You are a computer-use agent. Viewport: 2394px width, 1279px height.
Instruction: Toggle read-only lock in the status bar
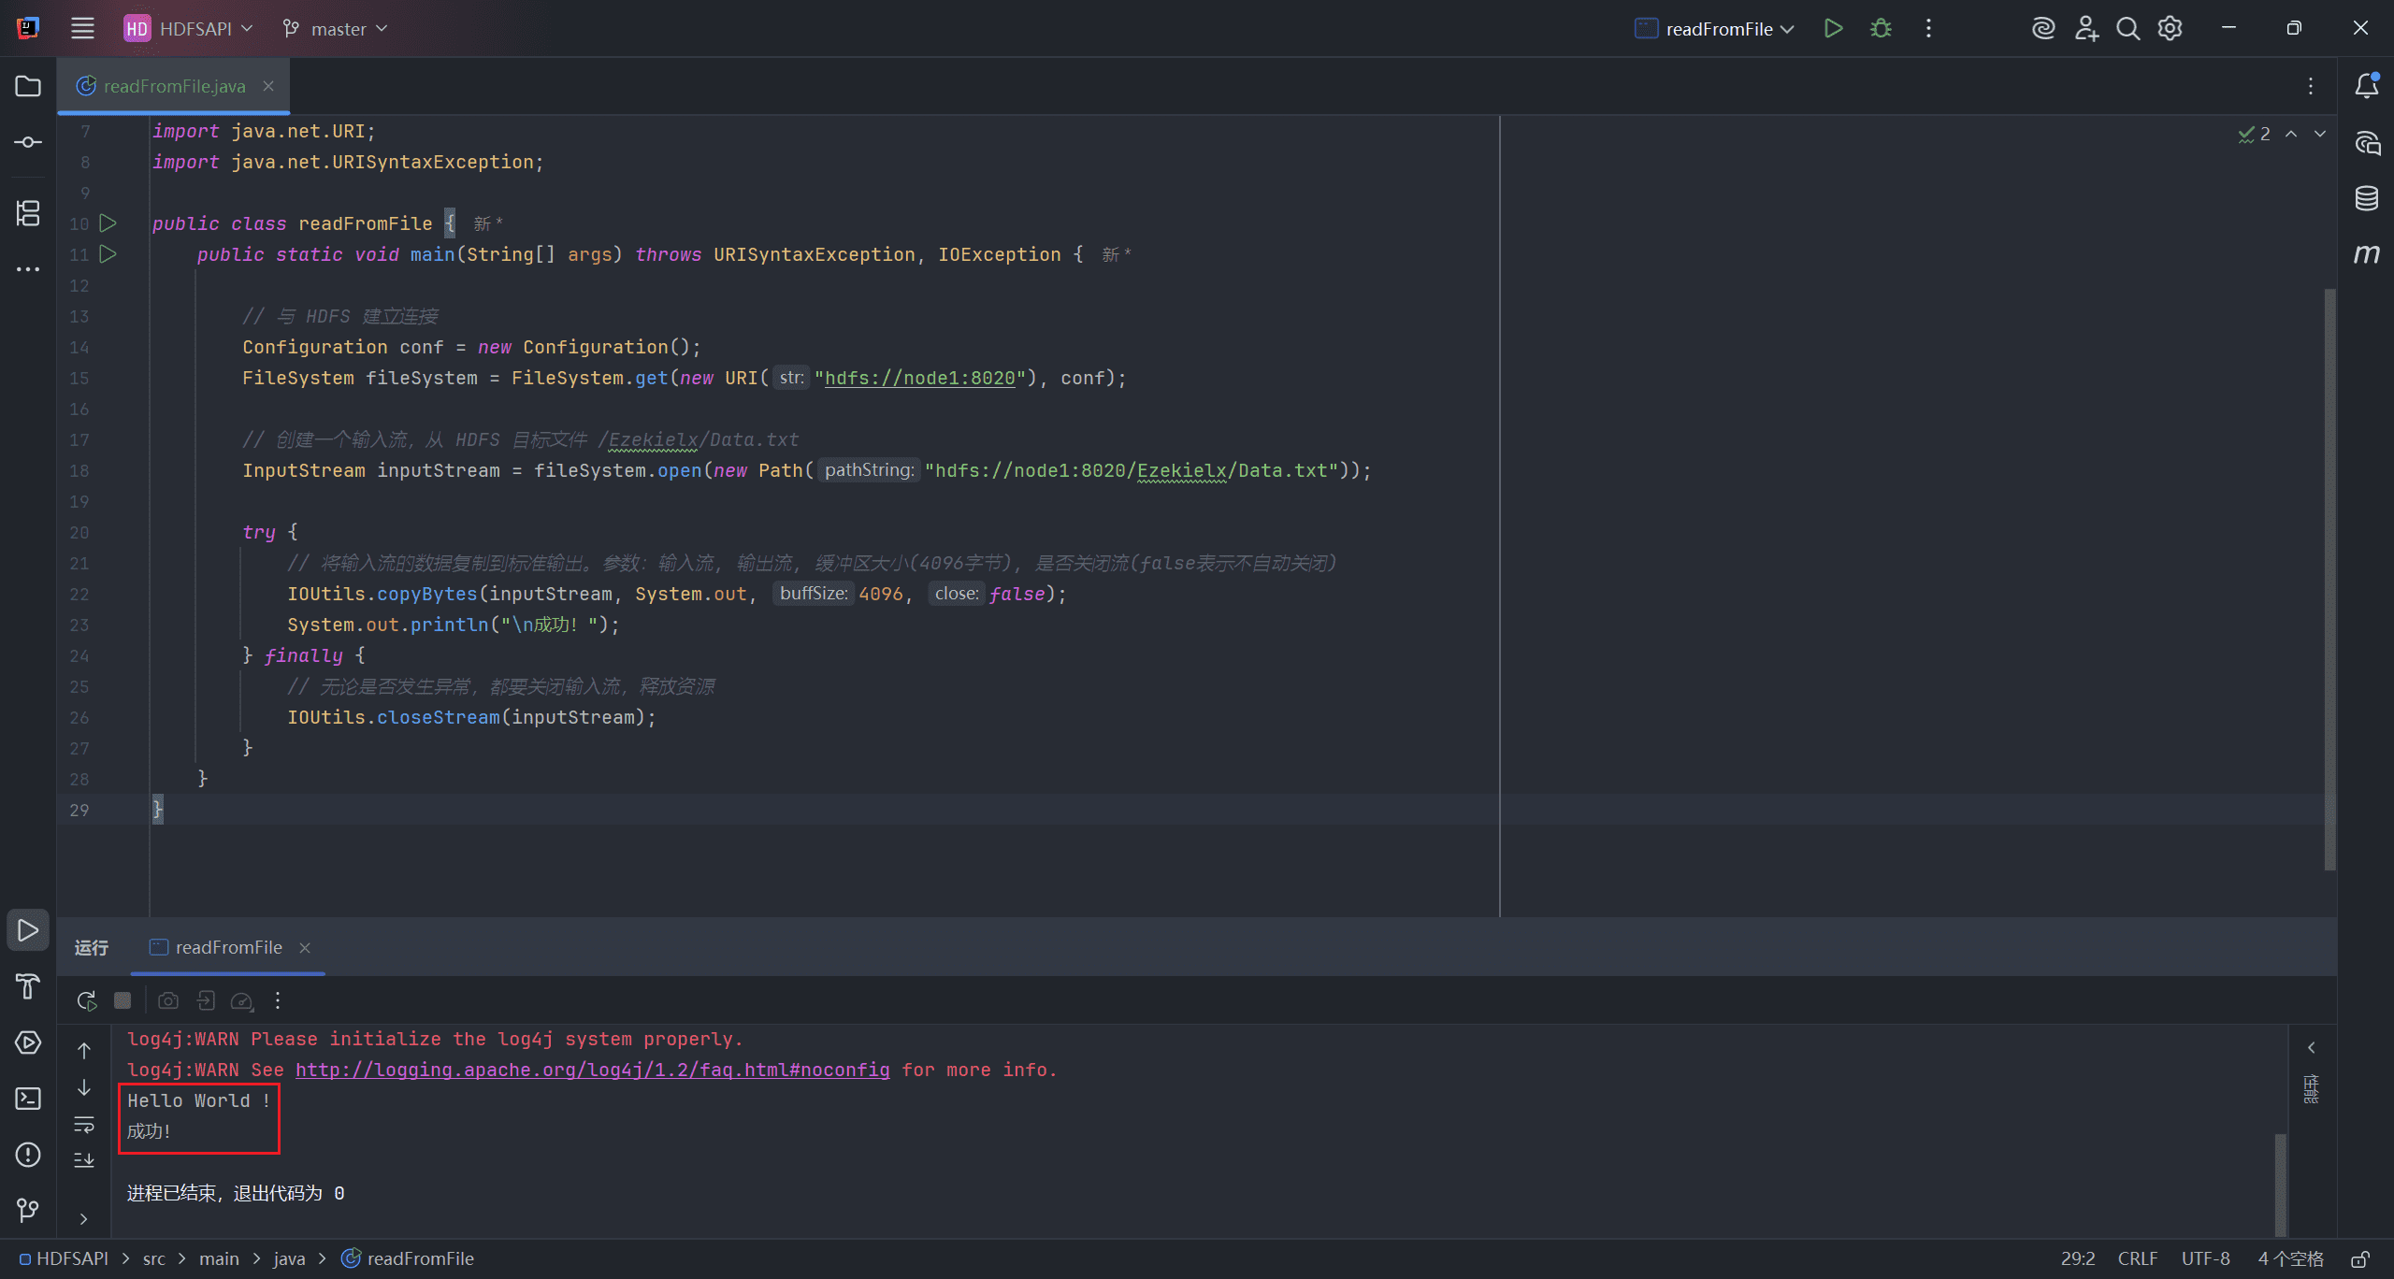click(2360, 1259)
